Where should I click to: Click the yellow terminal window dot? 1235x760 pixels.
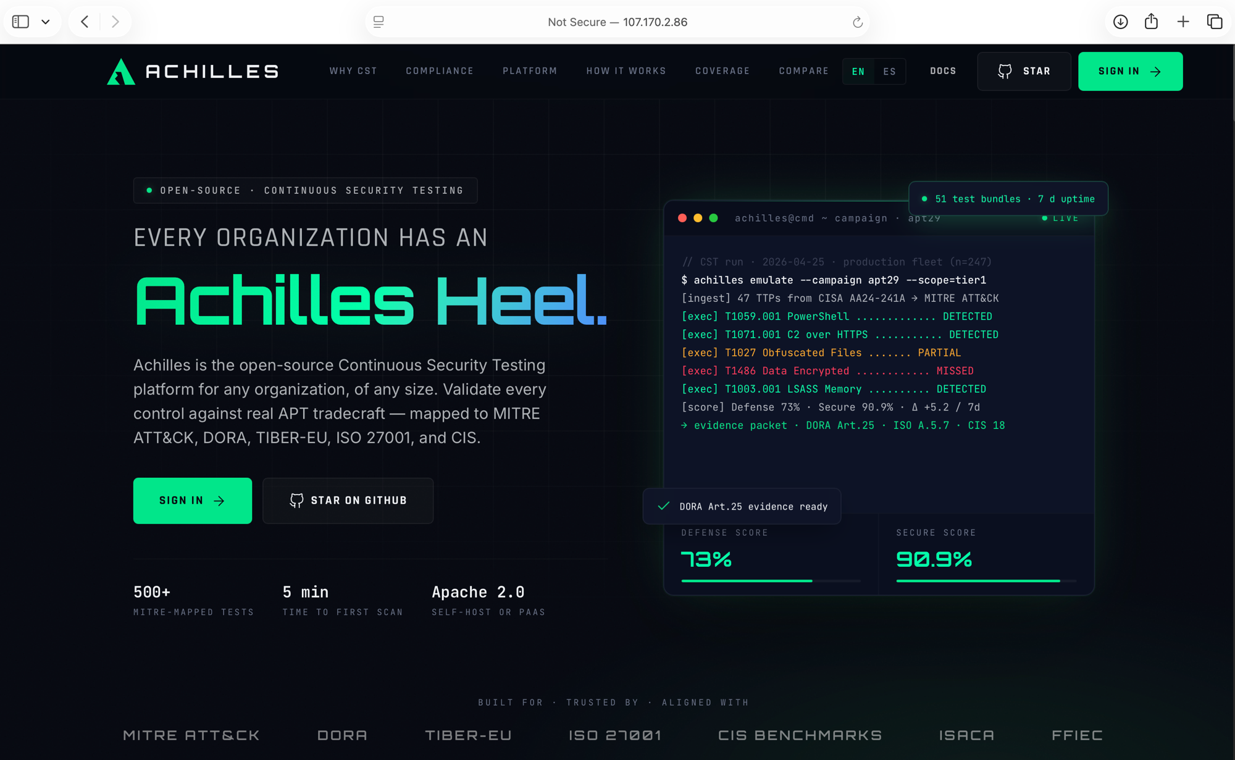pyautogui.click(x=698, y=218)
